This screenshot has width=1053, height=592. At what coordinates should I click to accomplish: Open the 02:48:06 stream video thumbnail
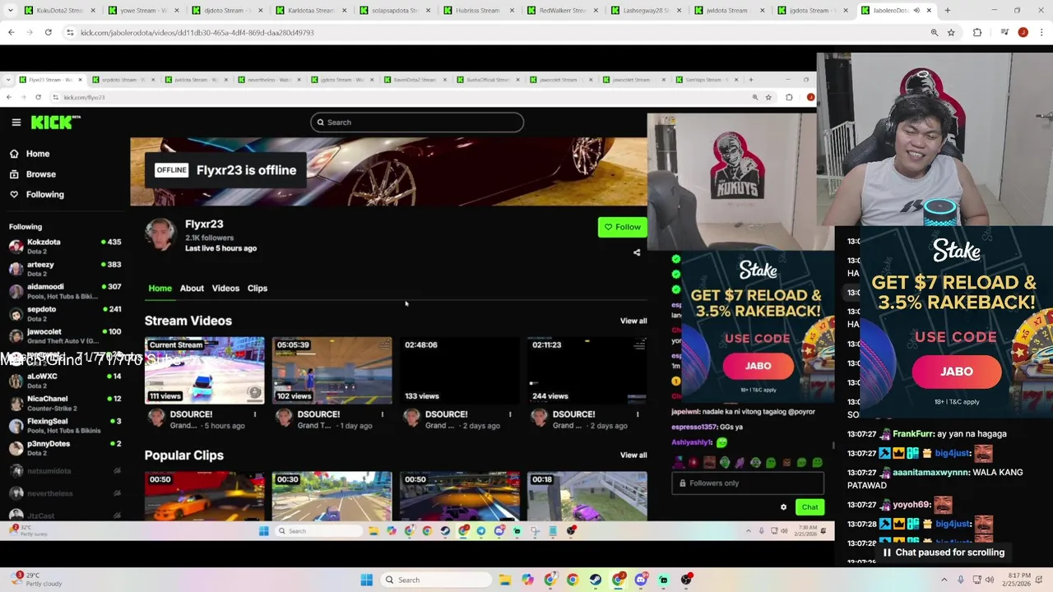tap(460, 370)
